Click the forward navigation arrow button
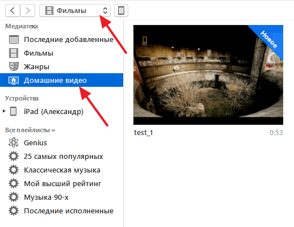The height and width of the screenshot is (227, 294). tap(28, 11)
